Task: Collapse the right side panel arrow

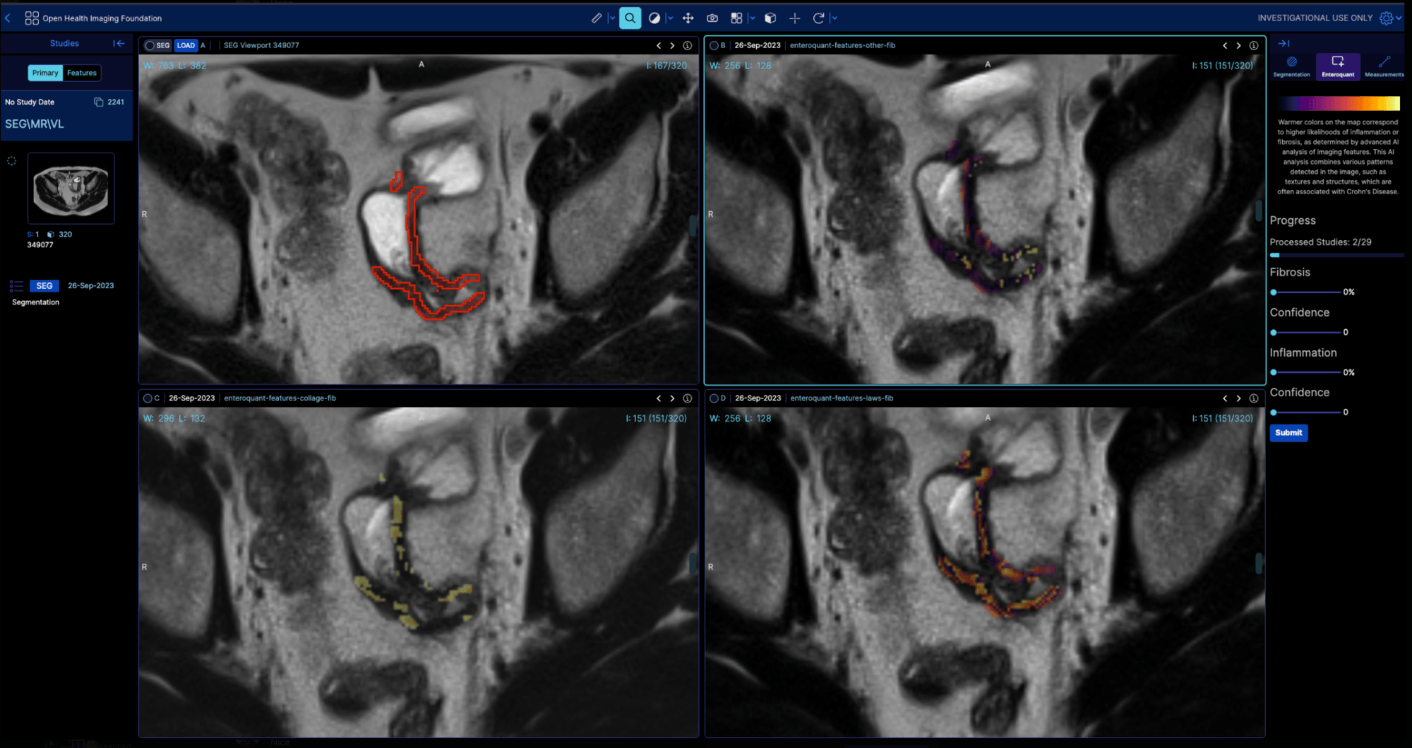Action: [1284, 44]
